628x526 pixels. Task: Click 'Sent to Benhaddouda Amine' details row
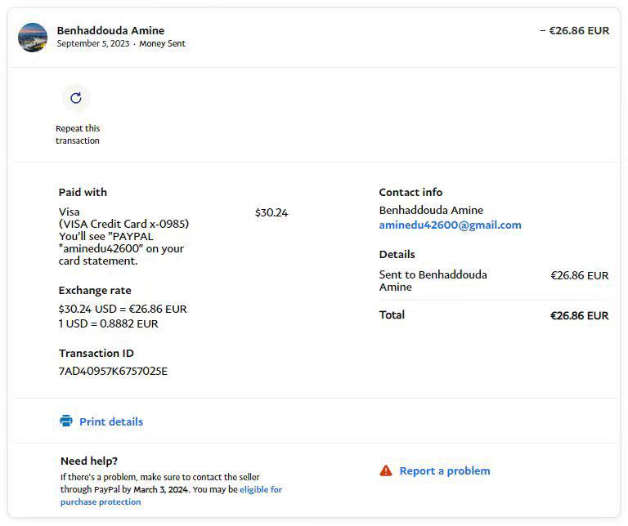click(x=433, y=280)
